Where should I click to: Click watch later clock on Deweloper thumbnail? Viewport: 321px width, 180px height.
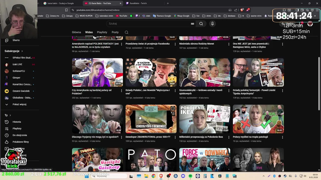point(173,108)
